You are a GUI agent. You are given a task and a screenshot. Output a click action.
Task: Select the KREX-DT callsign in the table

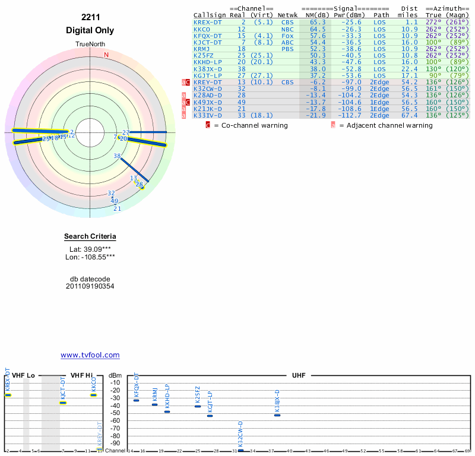click(x=207, y=22)
